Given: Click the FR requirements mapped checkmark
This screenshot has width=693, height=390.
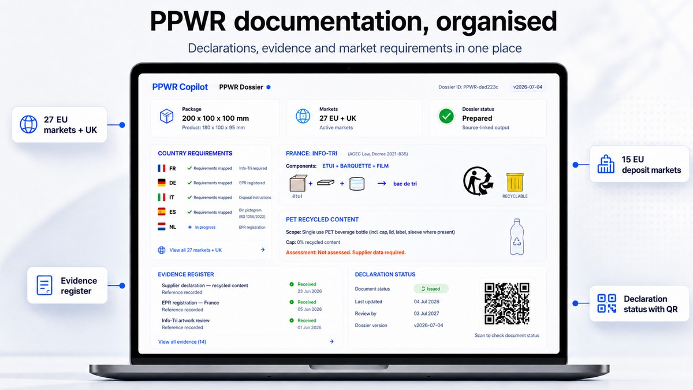Looking at the screenshot, I should pos(189,168).
